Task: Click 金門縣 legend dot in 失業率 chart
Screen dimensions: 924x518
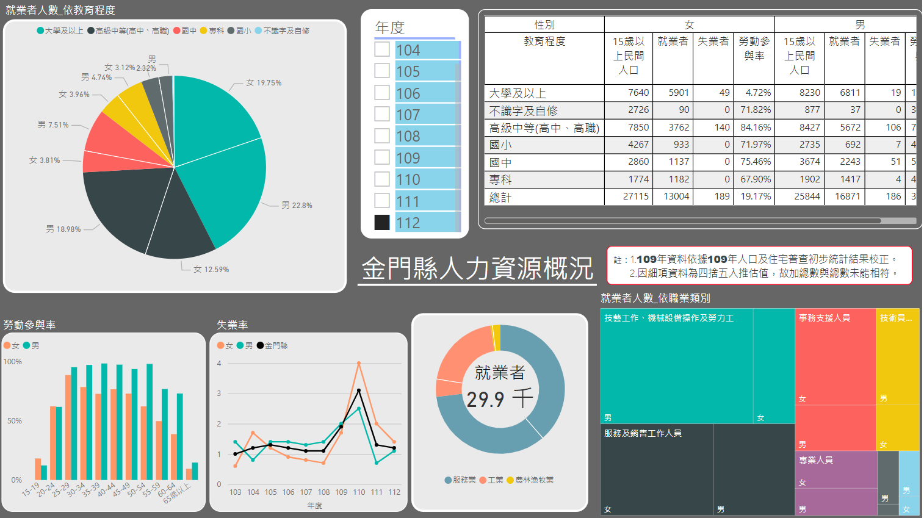Action: [260, 345]
